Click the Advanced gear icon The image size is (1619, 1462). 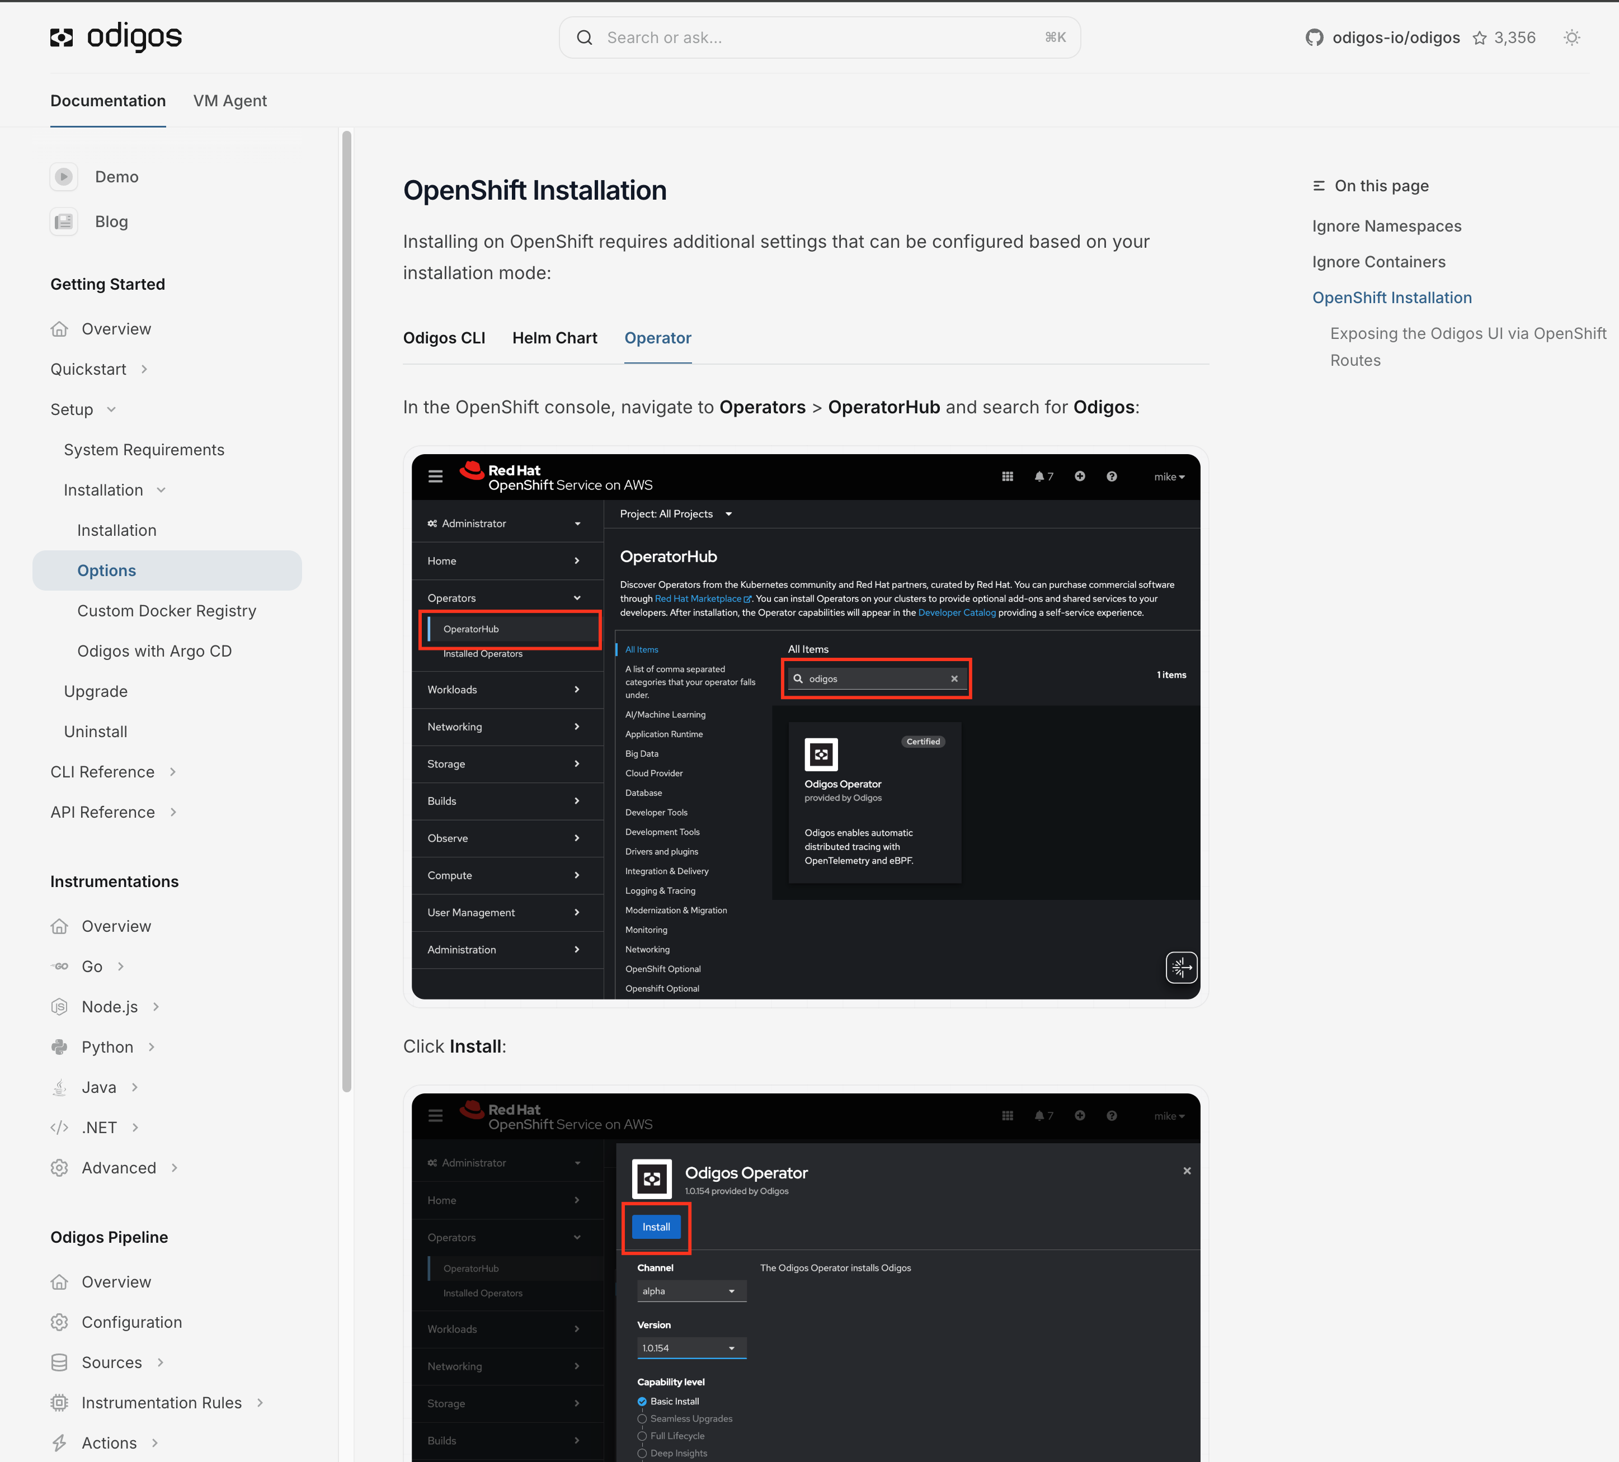pyautogui.click(x=59, y=1168)
